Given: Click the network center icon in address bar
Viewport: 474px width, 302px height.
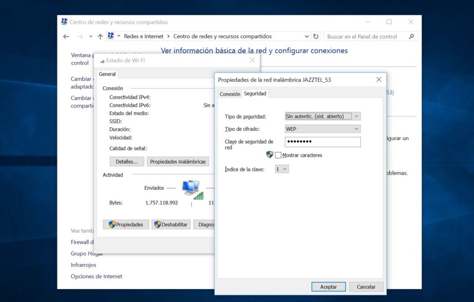Looking at the screenshot, I should click(x=111, y=36).
